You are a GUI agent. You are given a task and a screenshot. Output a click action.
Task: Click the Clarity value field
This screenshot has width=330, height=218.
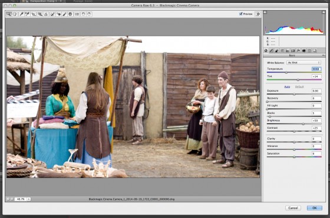point(316,139)
